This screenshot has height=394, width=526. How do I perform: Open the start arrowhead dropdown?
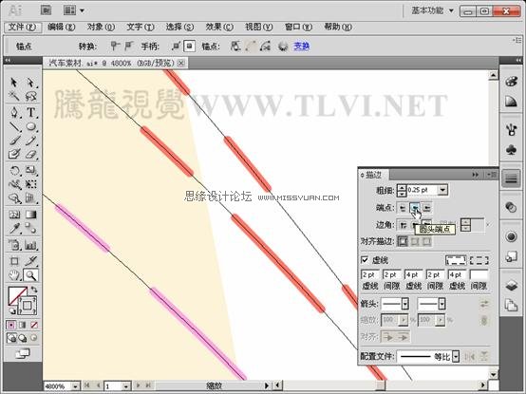click(x=404, y=304)
